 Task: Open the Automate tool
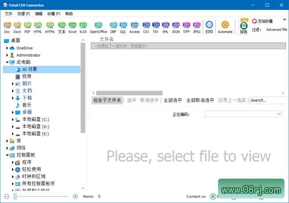(x=225, y=28)
